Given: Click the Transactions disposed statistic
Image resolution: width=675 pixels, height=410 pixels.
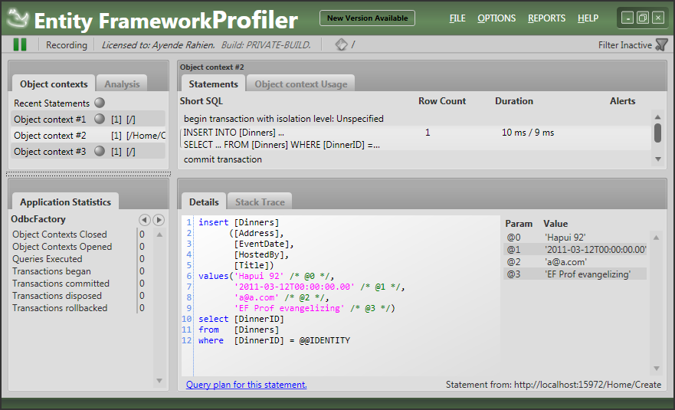Looking at the screenshot, I should (x=57, y=296).
